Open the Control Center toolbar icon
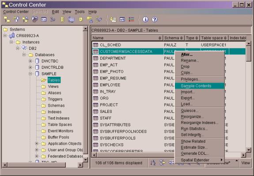This screenshot has width=254, height=176. (7, 19)
